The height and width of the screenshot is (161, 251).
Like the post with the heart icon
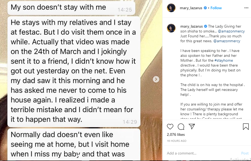point(170,127)
